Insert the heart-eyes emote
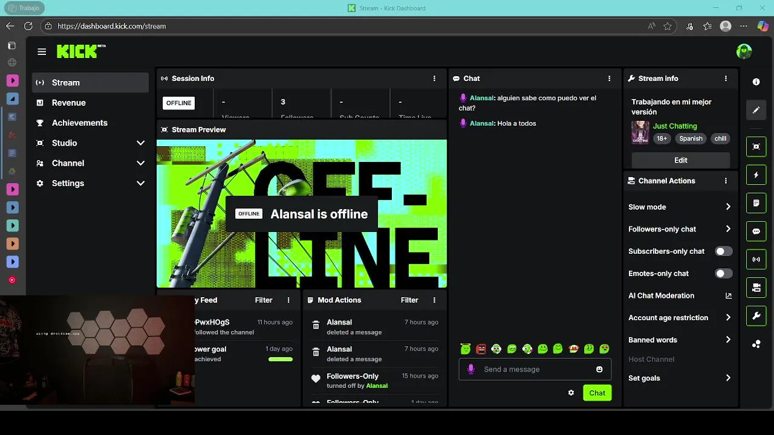Screen dimensions: 774x435 coord(604,349)
